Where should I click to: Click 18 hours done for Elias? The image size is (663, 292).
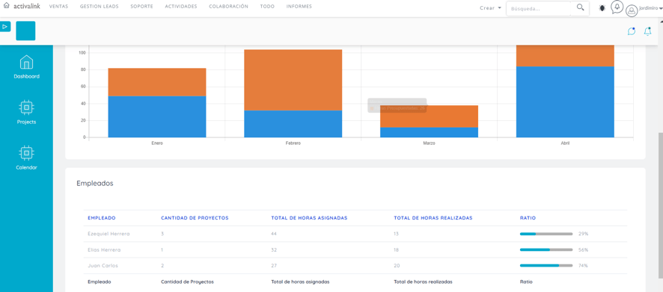pos(397,249)
